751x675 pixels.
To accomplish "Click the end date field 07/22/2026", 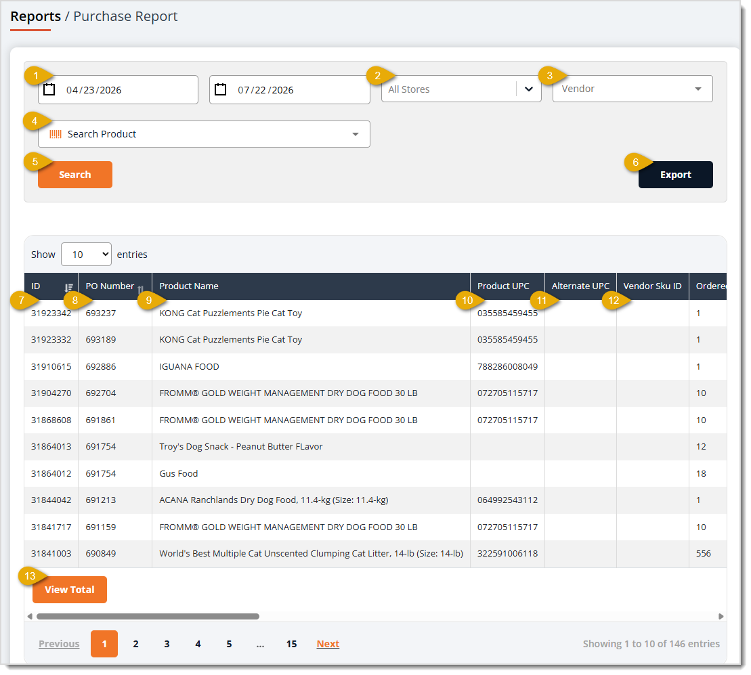I will pos(289,90).
